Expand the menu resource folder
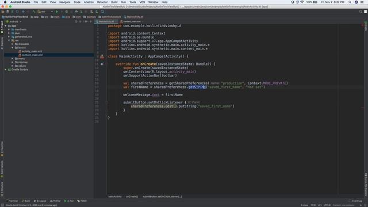This screenshot has width=368, height=207. click(x=13, y=59)
